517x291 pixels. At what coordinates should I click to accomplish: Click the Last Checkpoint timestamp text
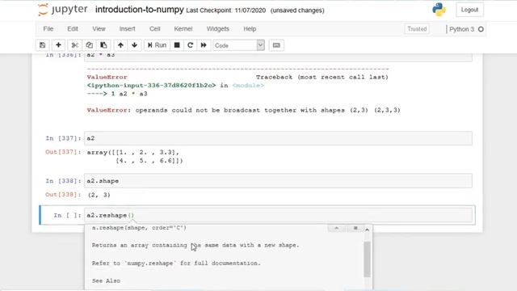[x=226, y=11]
